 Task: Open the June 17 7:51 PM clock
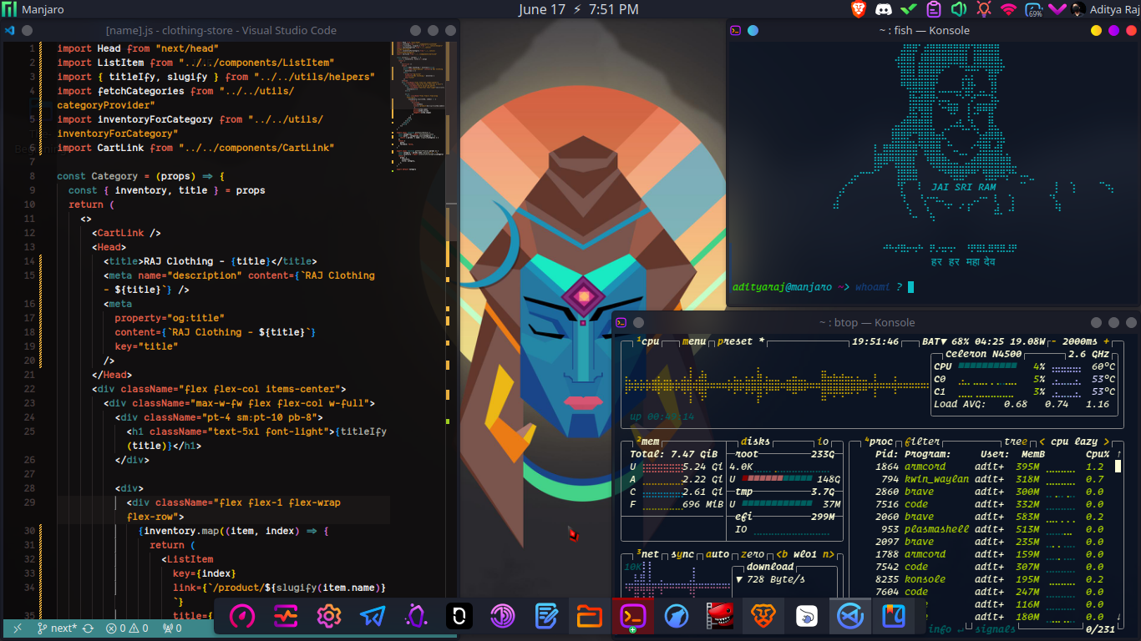coord(578,10)
